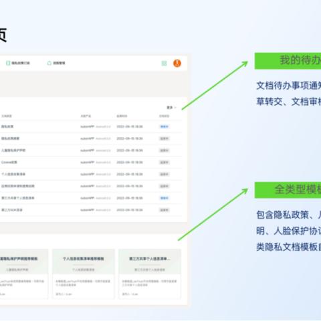The width and height of the screenshot is (321, 321).
Task: Click the gray status tag in 第三方SDK目录 row
Action: click(165, 210)
